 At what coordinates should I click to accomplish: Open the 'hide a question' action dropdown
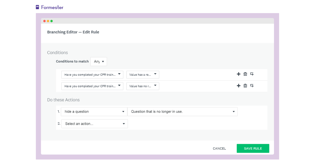(94, 112)
